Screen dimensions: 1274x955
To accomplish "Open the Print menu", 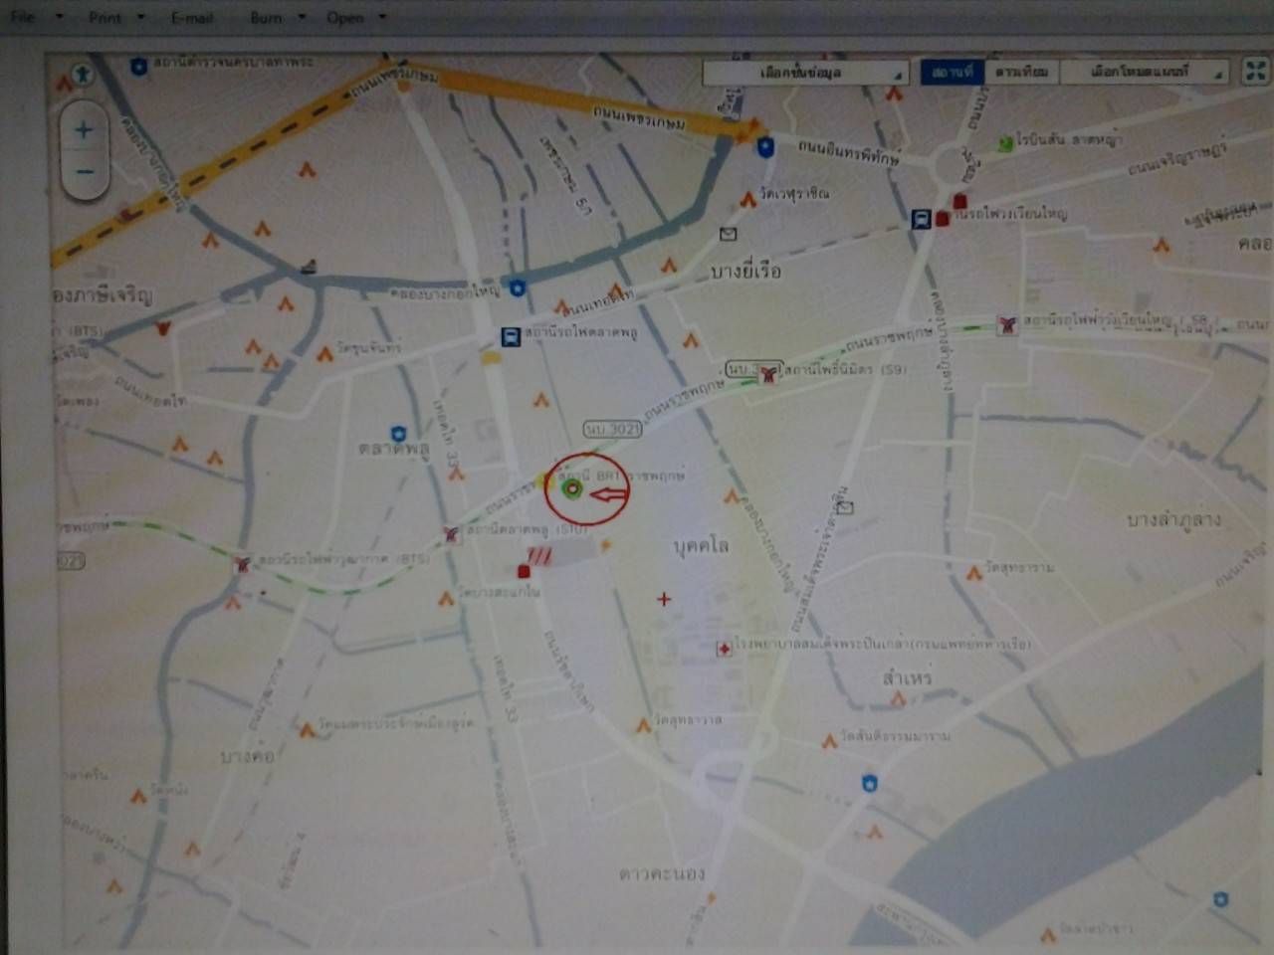I will click(x=105, y=18).
